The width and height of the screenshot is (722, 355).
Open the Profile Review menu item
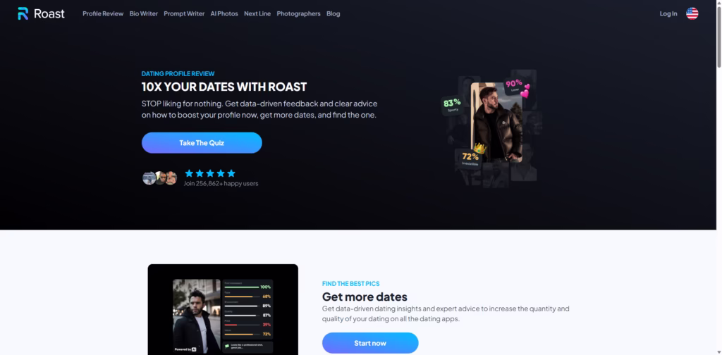coord(103,14)
